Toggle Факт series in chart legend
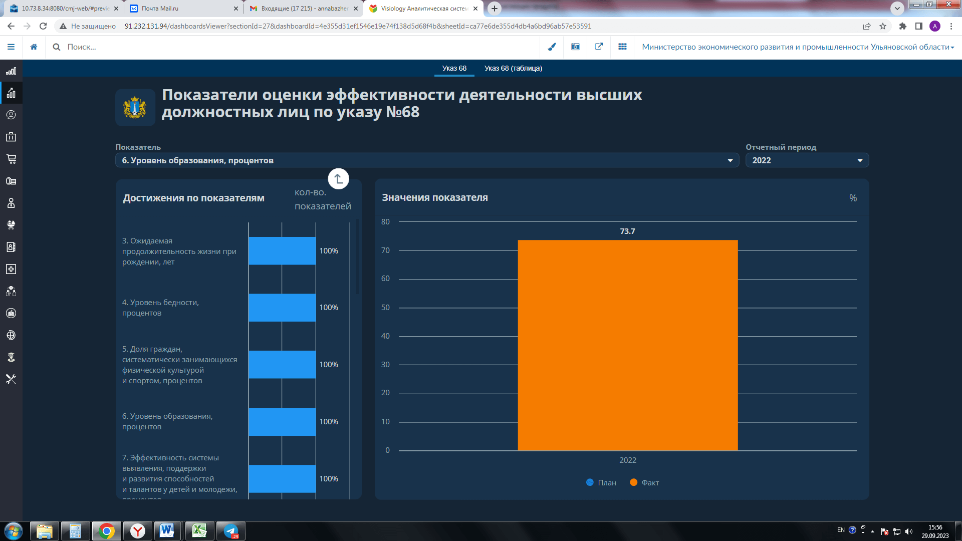 click(x=644, y=482)
